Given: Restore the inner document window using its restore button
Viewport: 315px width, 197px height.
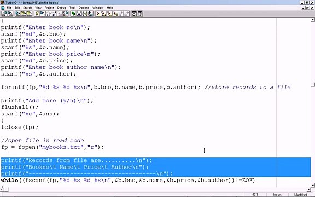Looking at the screenshot, I should pos(308,8).
